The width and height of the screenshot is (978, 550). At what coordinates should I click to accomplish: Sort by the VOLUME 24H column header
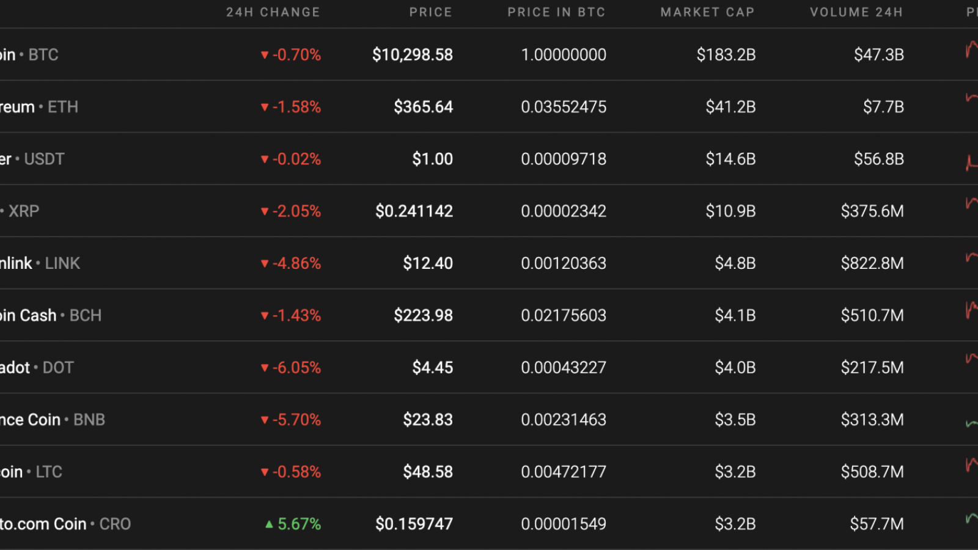[x=856, y=12]
